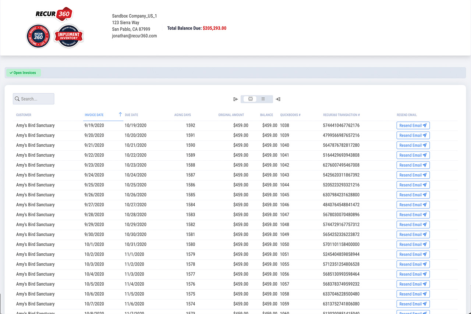Click the round Recur360 badge logo
This screenshot has width=471, height=314.
click(38, 36)
